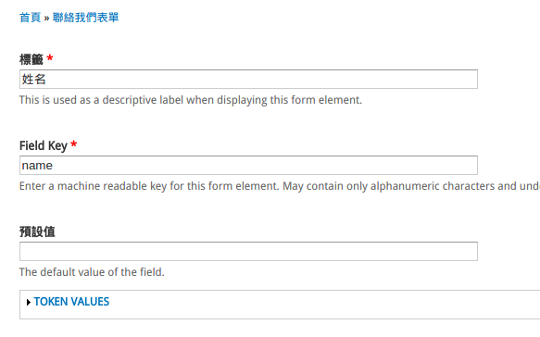Screen dimensions: 540x337
Task: Click the Field Key label text
Action: [x=44, y=145]
